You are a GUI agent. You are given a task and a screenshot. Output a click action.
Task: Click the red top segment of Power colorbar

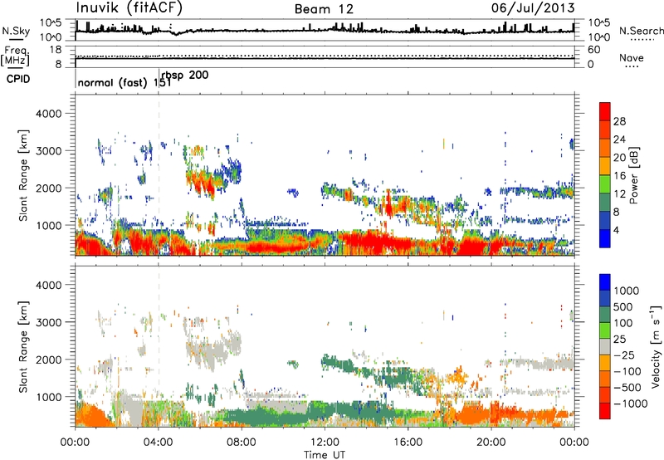click(x=605, y=112)
